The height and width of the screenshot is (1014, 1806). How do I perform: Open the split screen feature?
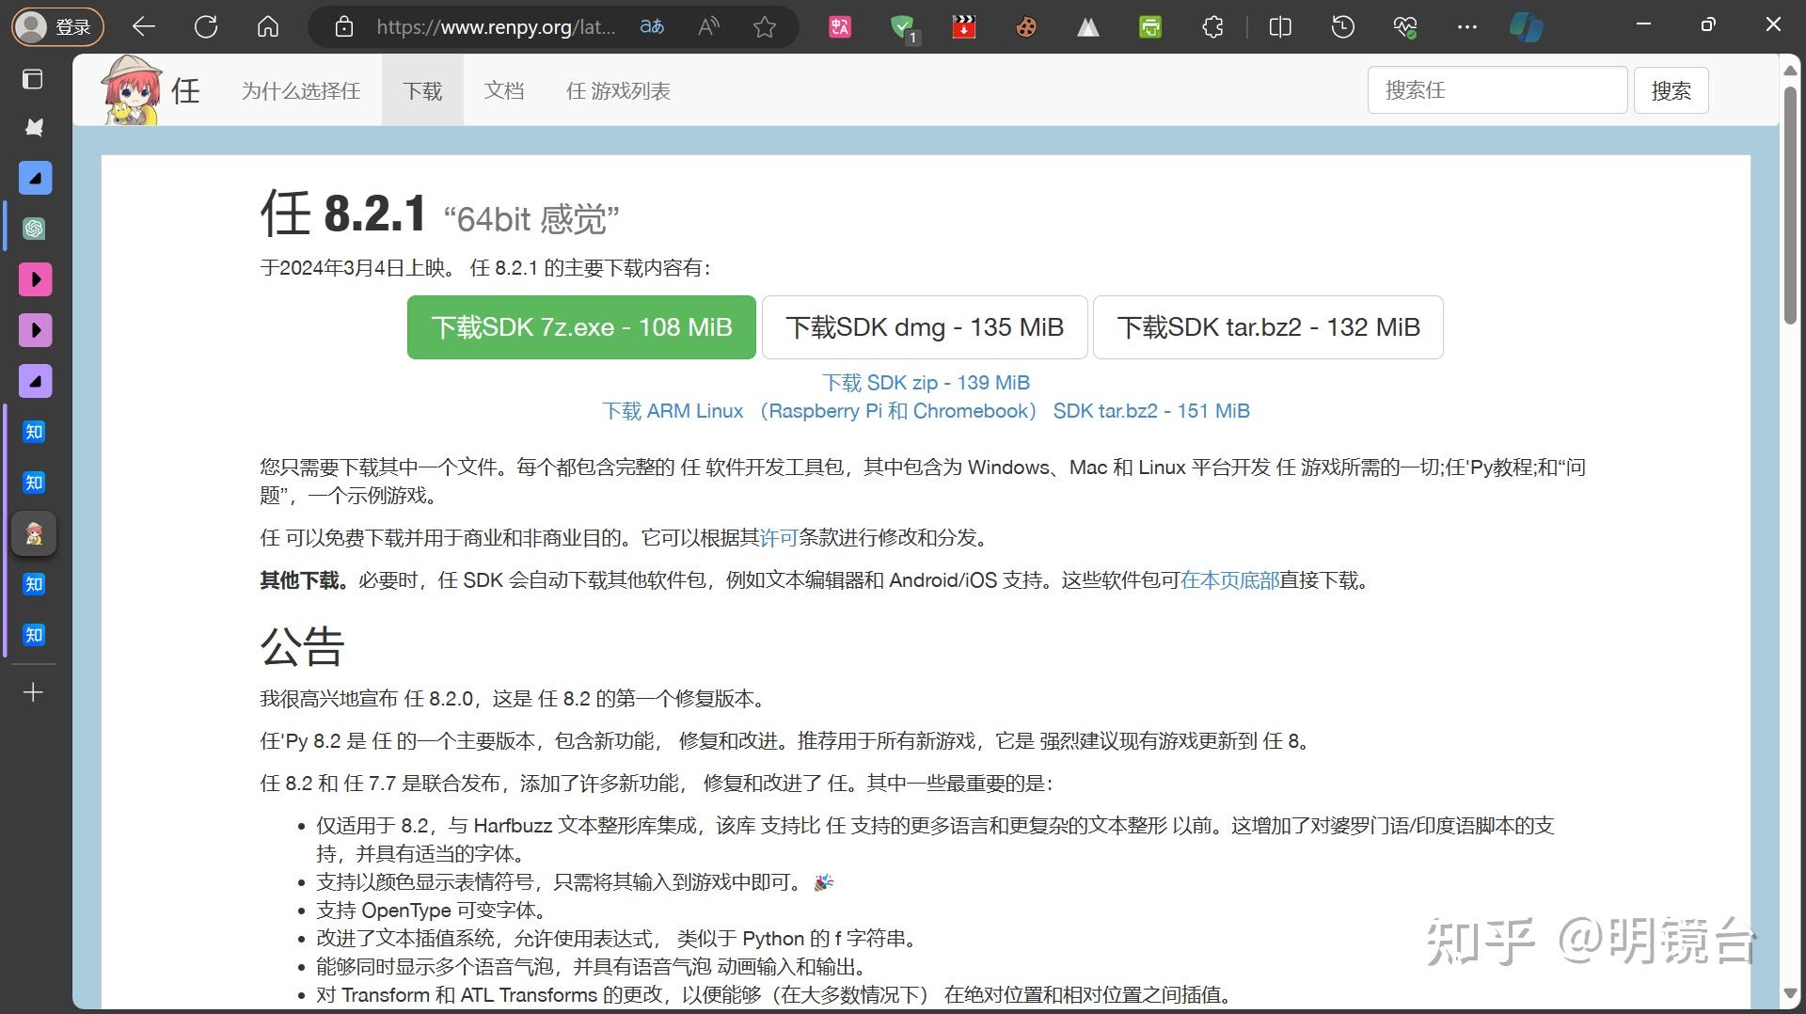(1279, 26)
